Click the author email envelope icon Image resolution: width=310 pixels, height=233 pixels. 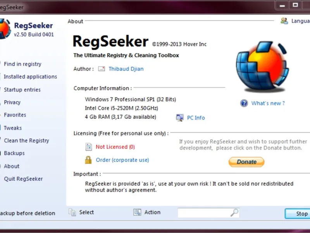click(x=102, y=69)
